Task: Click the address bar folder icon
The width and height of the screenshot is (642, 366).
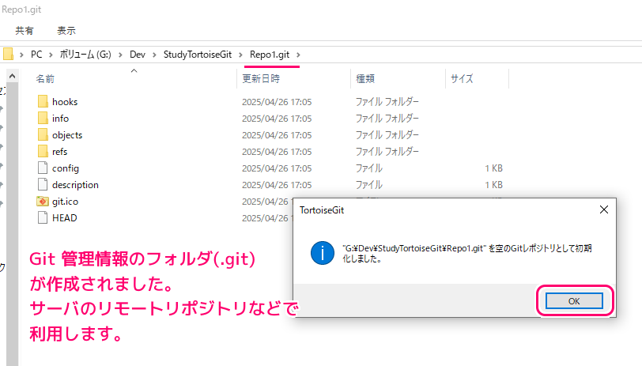Action: (x=8, y=54)
